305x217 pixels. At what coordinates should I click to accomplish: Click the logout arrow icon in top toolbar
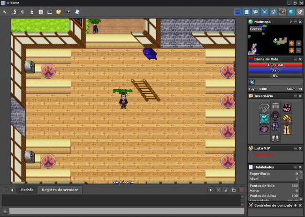pos(5,12)
